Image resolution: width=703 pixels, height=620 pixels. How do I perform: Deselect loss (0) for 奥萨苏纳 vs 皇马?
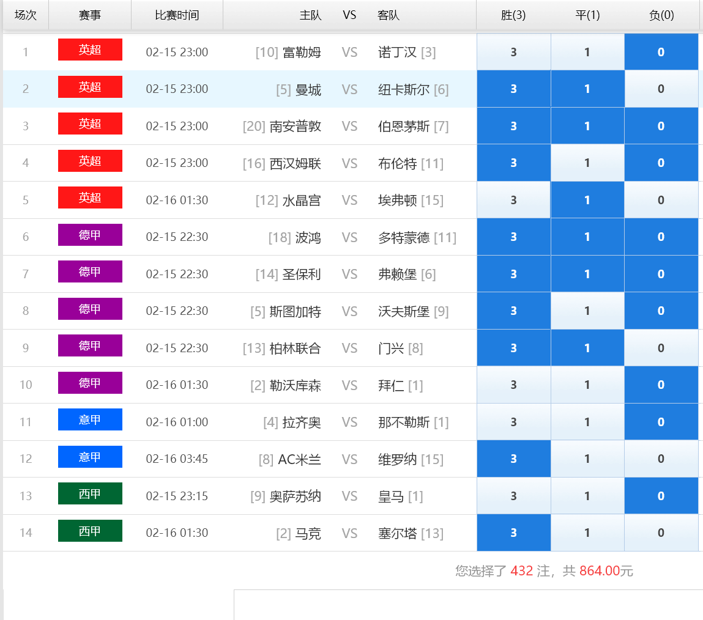661,495
